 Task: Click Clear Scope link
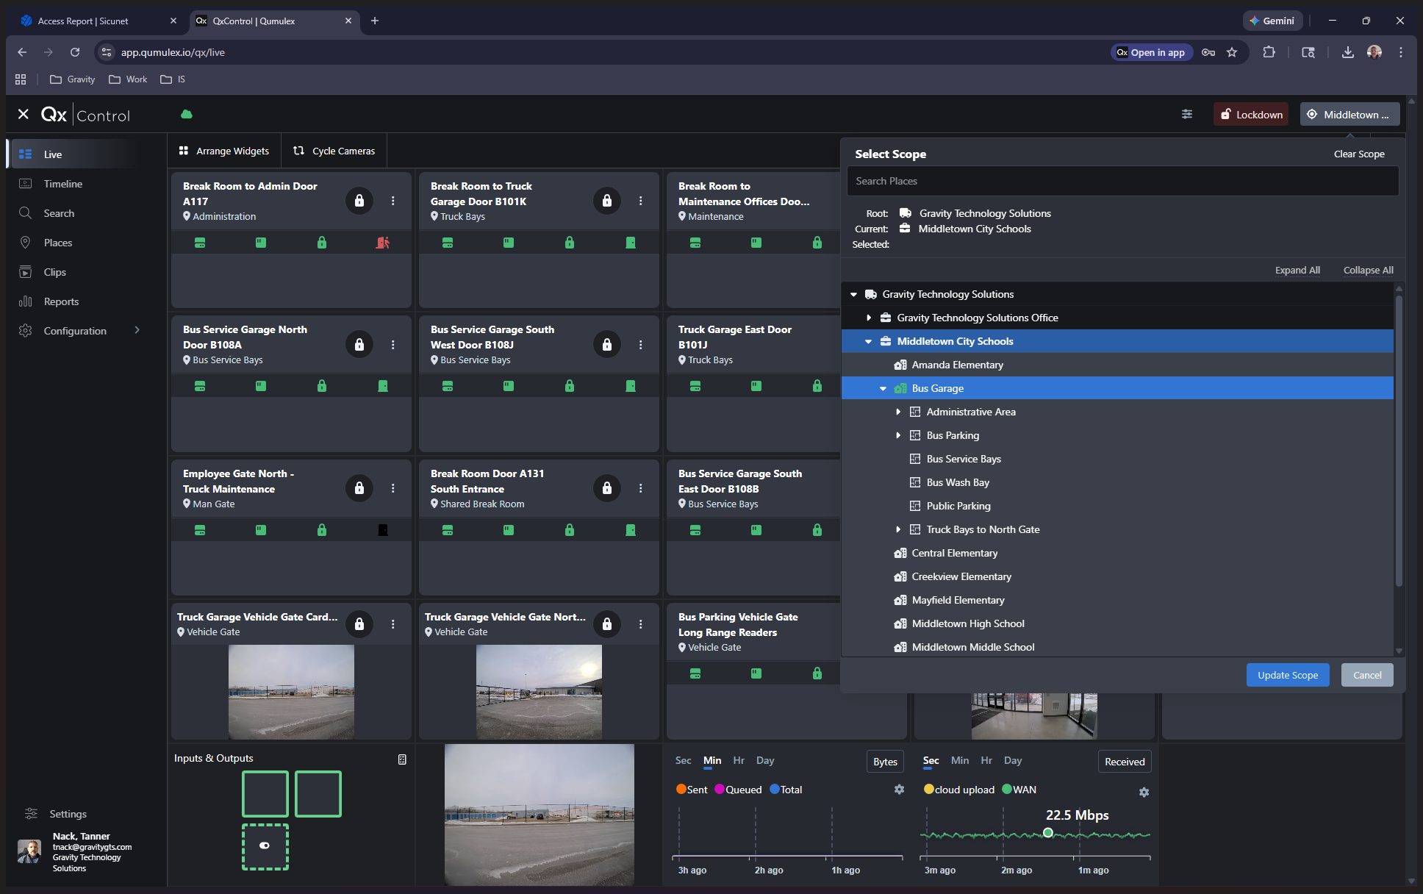click(1358, 154)
